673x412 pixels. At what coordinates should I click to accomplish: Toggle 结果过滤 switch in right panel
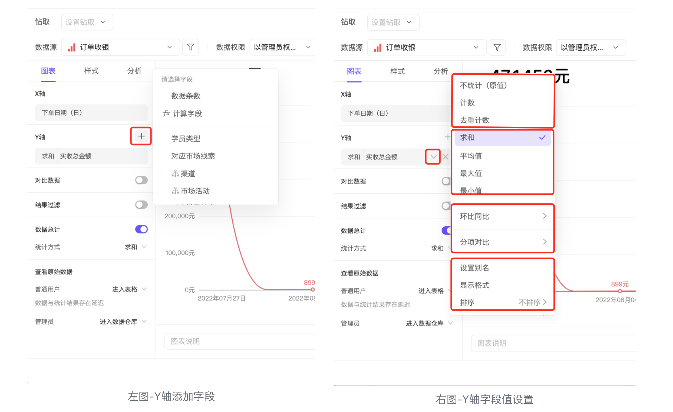pos(446,206)
